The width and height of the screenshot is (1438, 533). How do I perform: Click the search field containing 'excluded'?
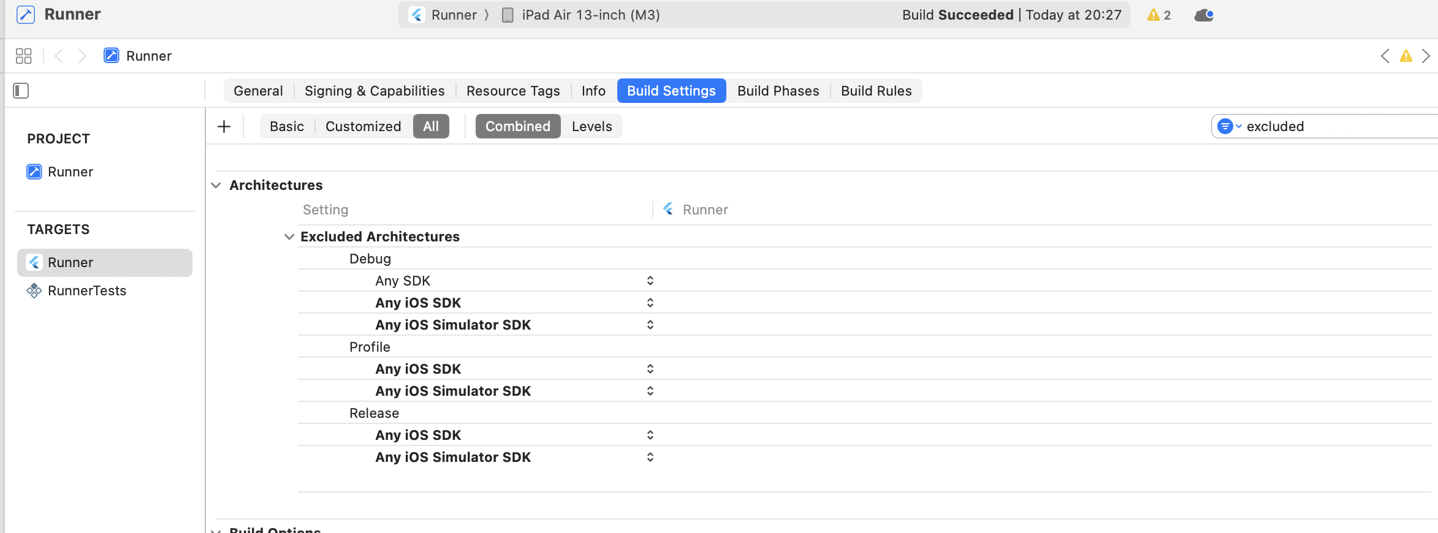1336,126
